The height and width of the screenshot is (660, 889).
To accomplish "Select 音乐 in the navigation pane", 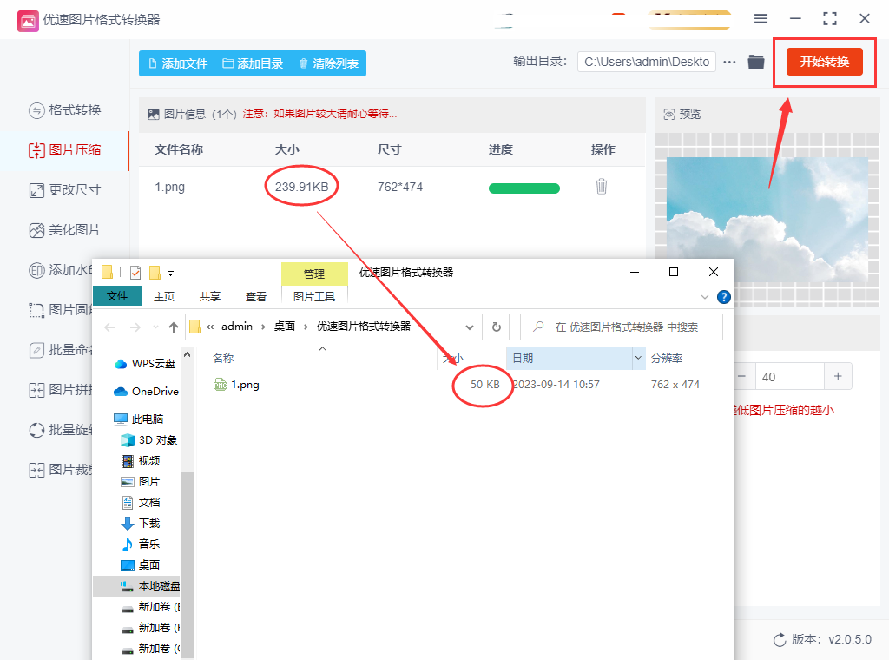I will pyautogui.click(x=141, y=544).
